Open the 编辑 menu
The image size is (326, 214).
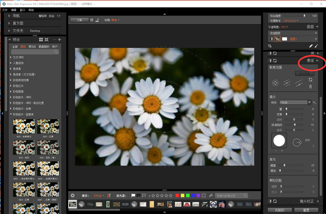tap(14, 10)
